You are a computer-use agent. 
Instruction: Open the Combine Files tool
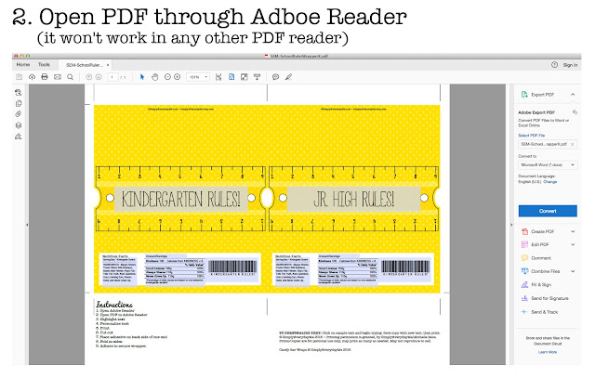click(546, 271)
